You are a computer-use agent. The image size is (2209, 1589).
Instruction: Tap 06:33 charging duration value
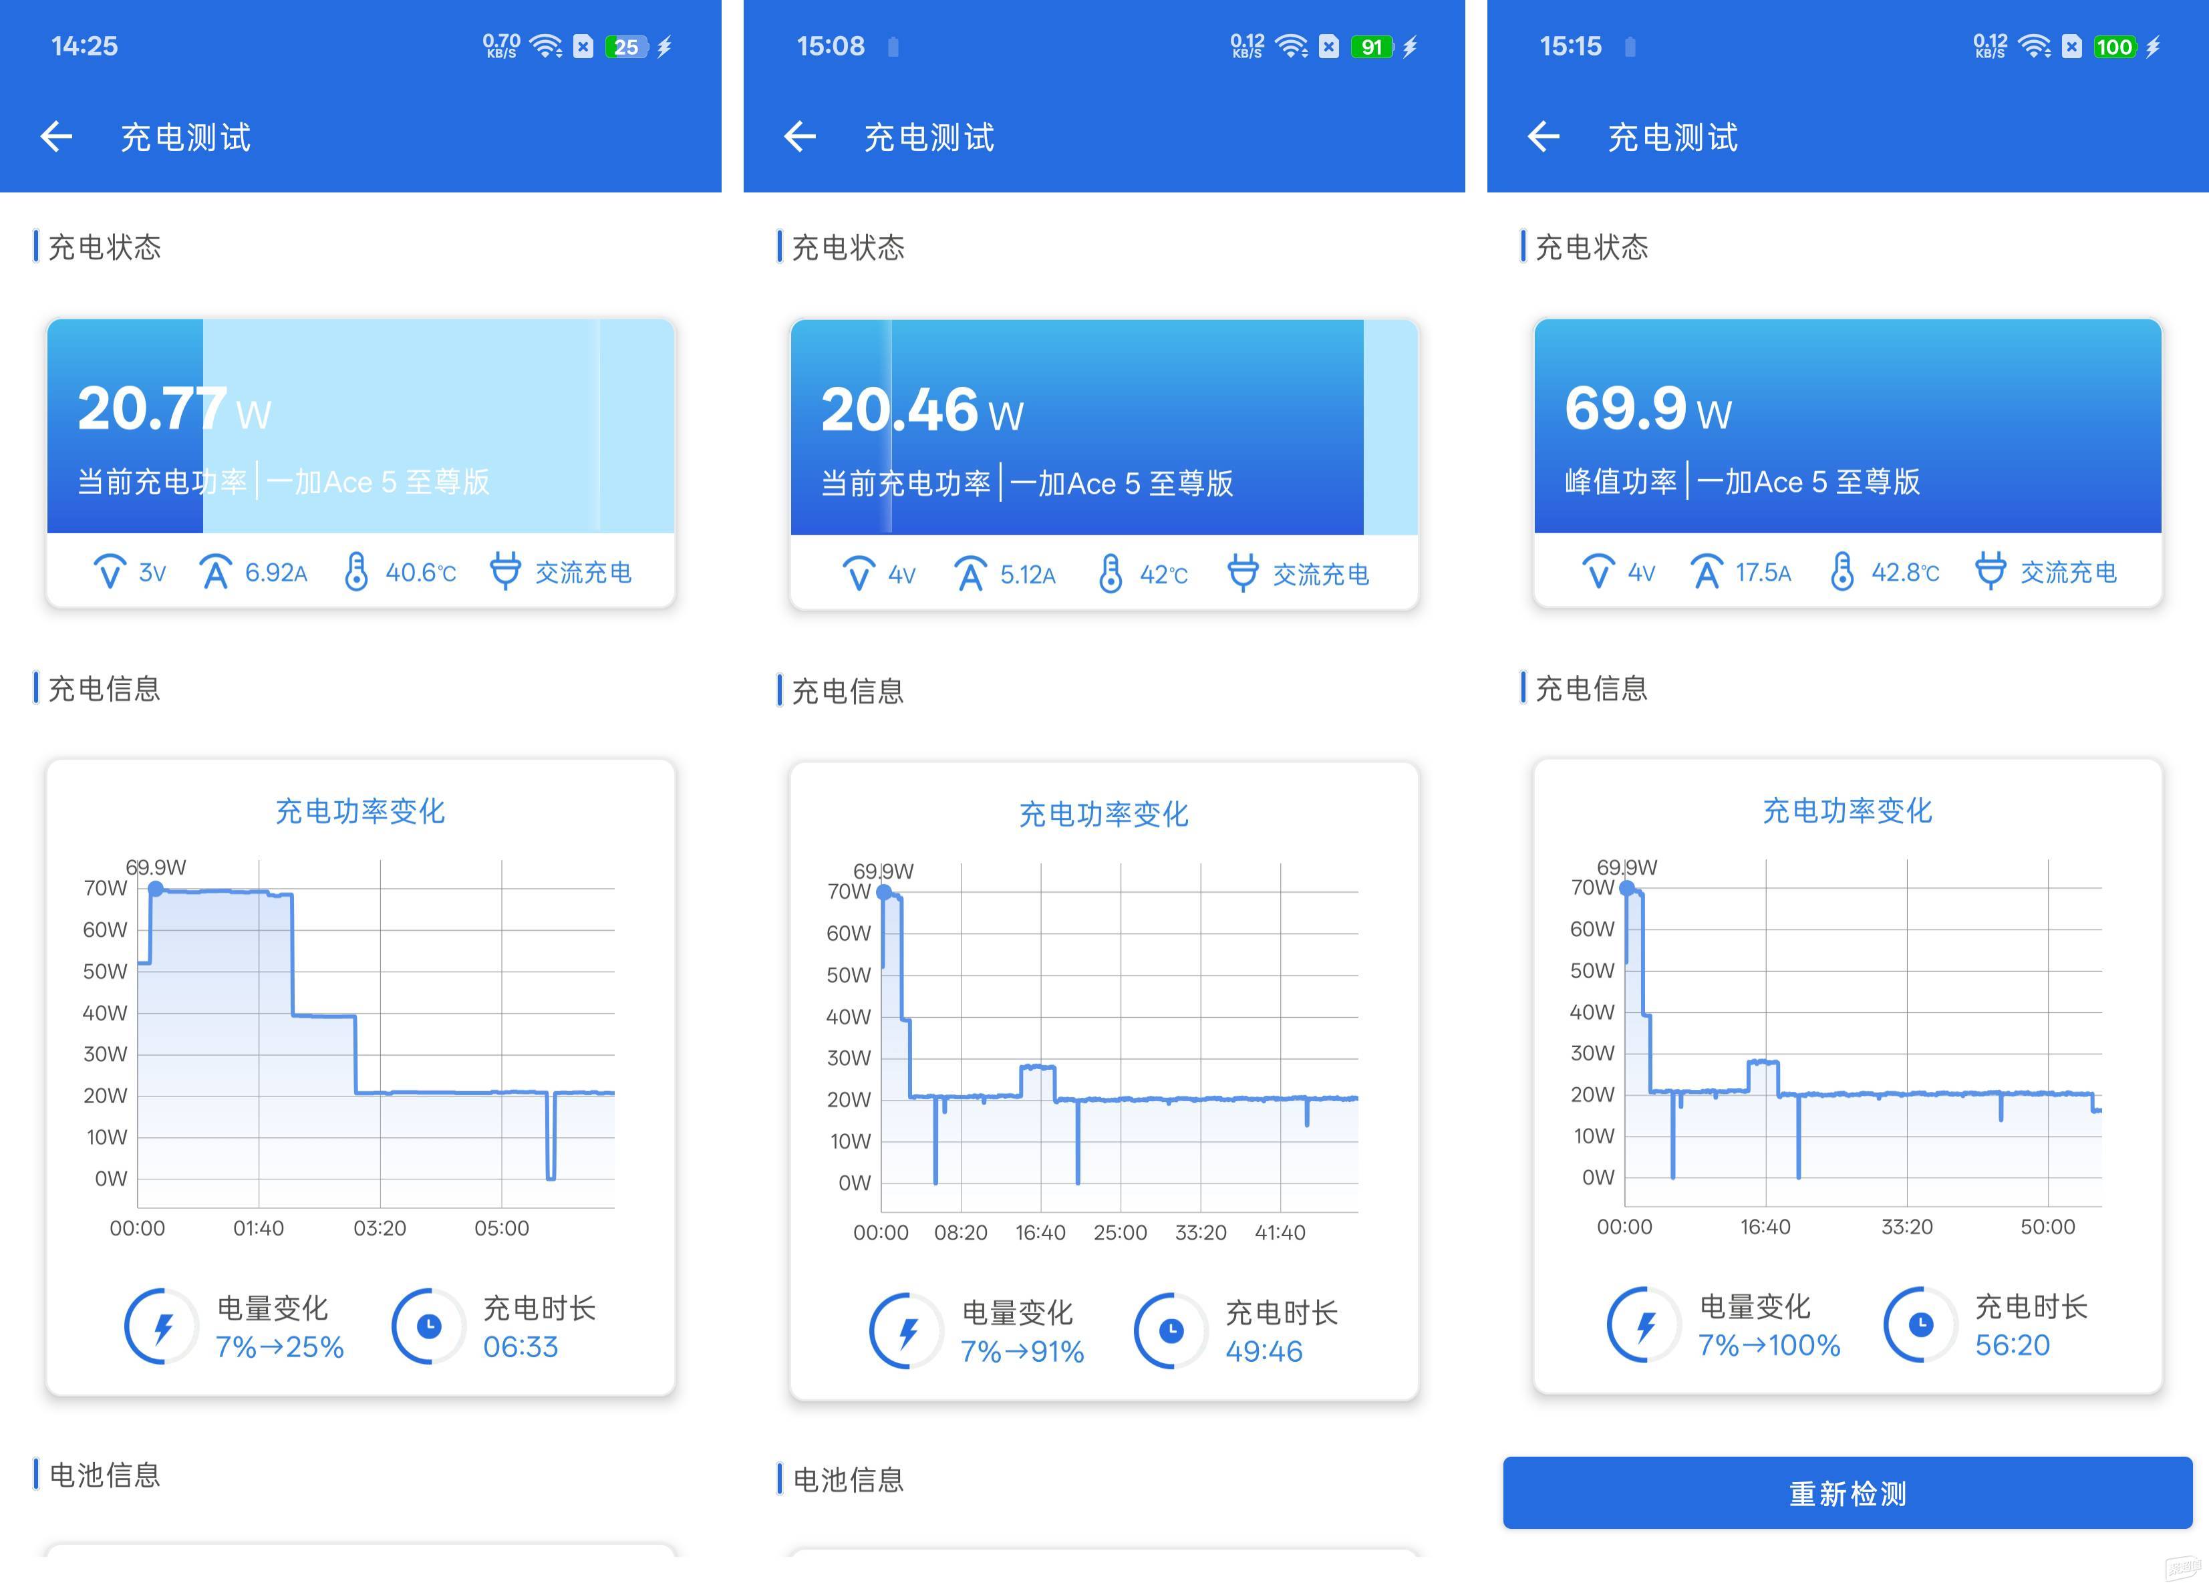[520, 1346]
